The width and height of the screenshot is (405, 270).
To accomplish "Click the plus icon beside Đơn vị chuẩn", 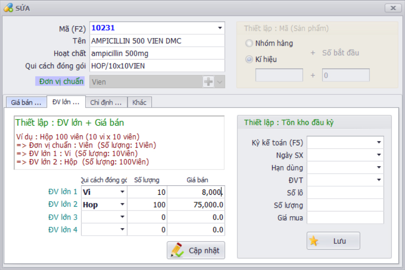I will [208, 82].
